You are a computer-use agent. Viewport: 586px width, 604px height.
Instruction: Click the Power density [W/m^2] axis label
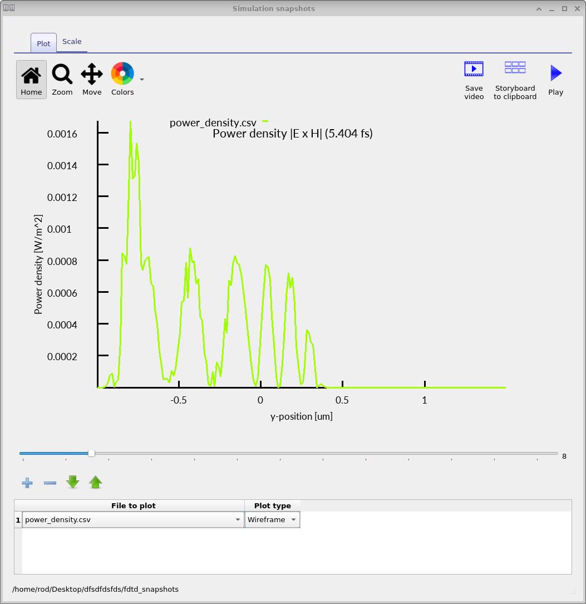pos(38,264)
